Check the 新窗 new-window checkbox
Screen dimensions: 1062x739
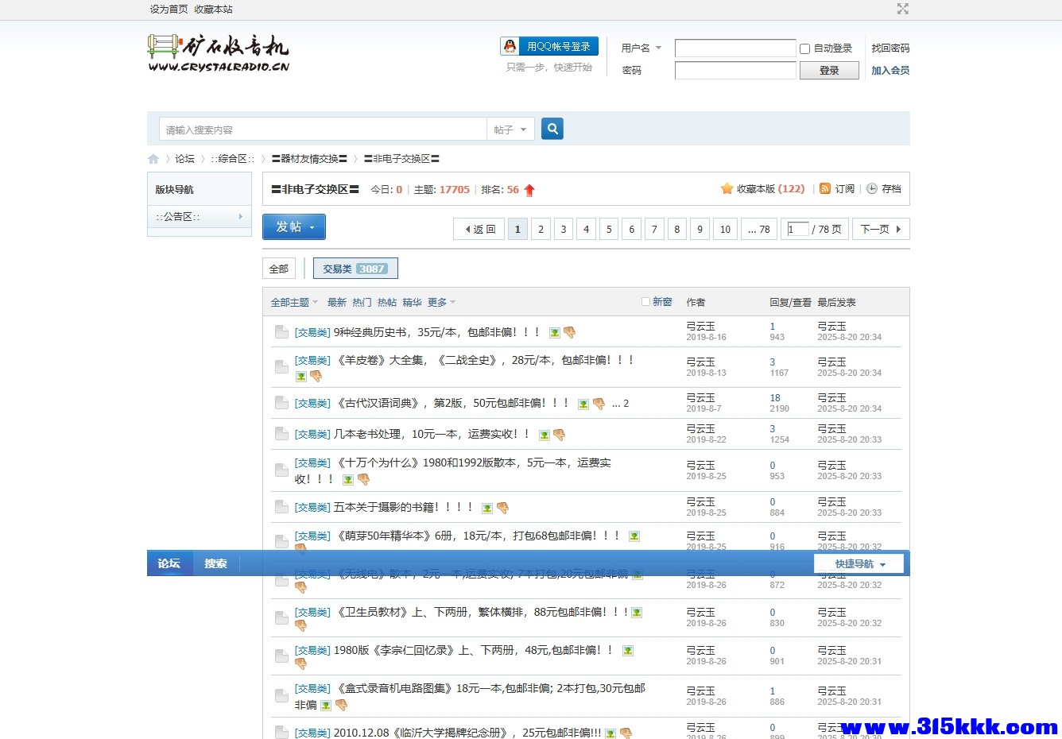[x=645, y=301]
